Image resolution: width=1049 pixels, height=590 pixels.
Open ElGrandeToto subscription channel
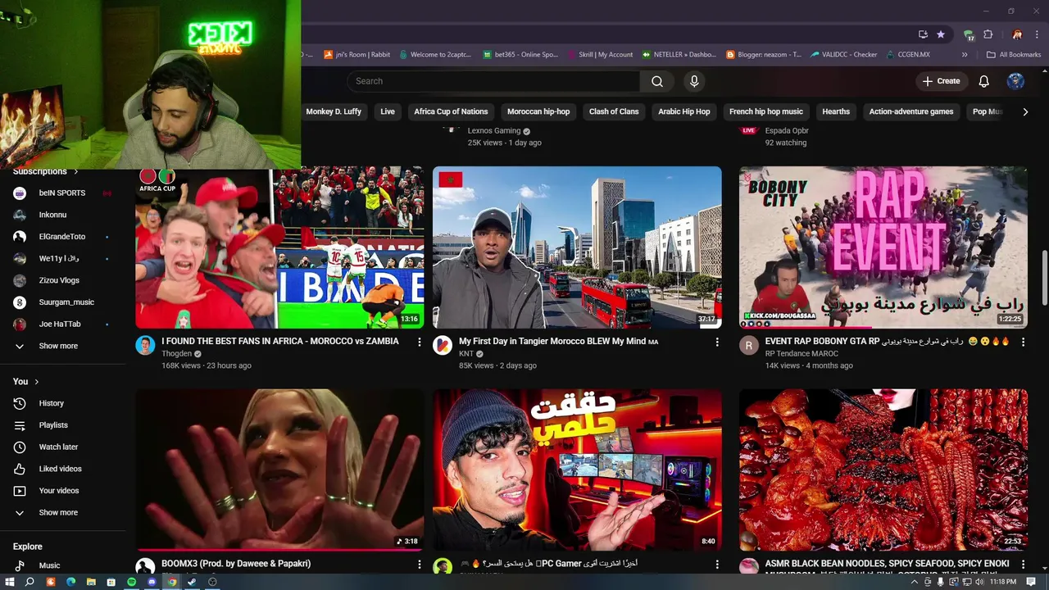tap(63, 237)
